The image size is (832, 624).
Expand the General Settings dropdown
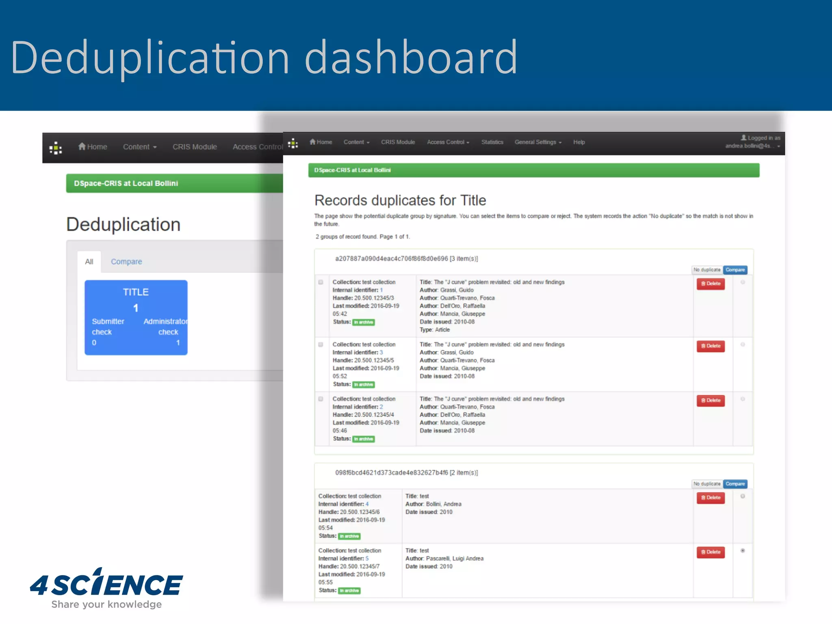click(x=538, y=142)
